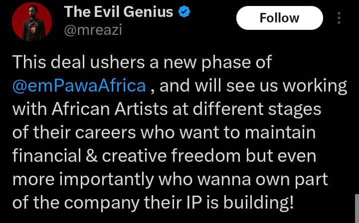
Task: Open the three-dot more options menu
Action: (x=340, y=18)
